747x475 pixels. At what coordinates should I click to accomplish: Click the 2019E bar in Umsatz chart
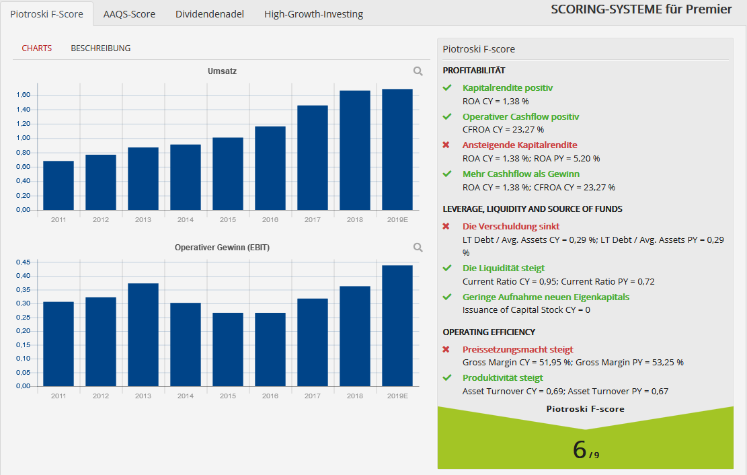(x=397, y=149)
